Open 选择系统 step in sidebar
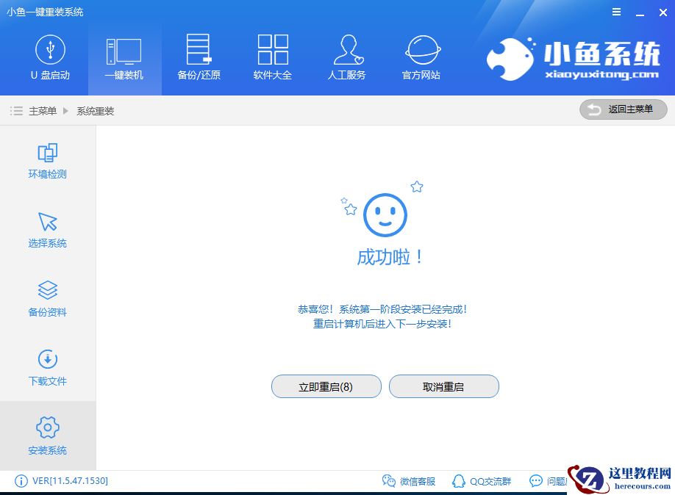Viewport: 675px width, 495px height. [x=47, y=229]
